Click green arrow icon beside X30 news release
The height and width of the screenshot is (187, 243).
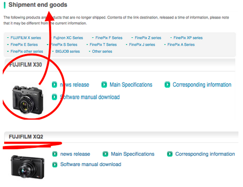point(55,85)
